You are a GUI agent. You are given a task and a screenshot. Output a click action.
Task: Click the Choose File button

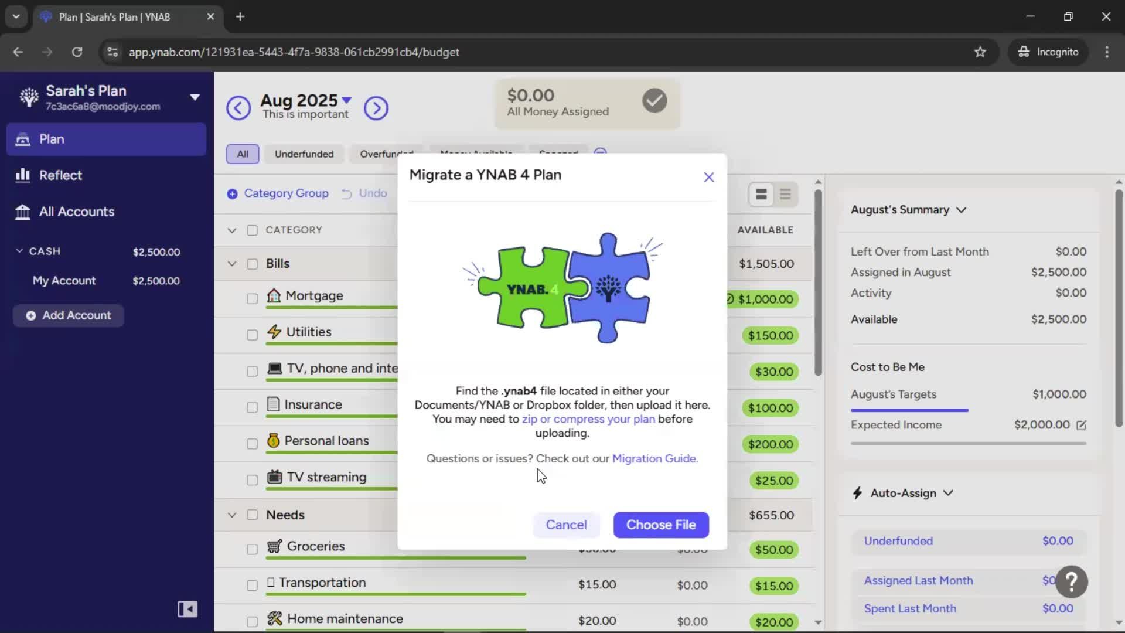click(x=661, y=525)
